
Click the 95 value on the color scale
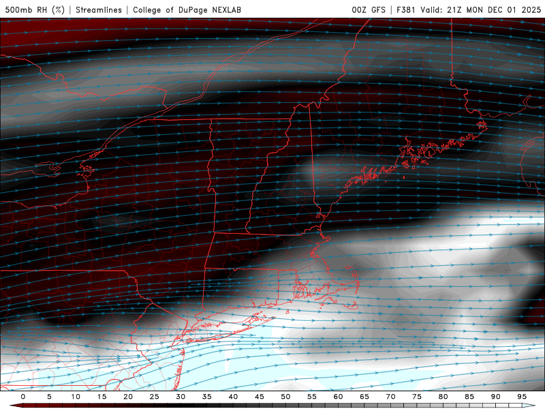pyautogui.click(x=522, y=397)
